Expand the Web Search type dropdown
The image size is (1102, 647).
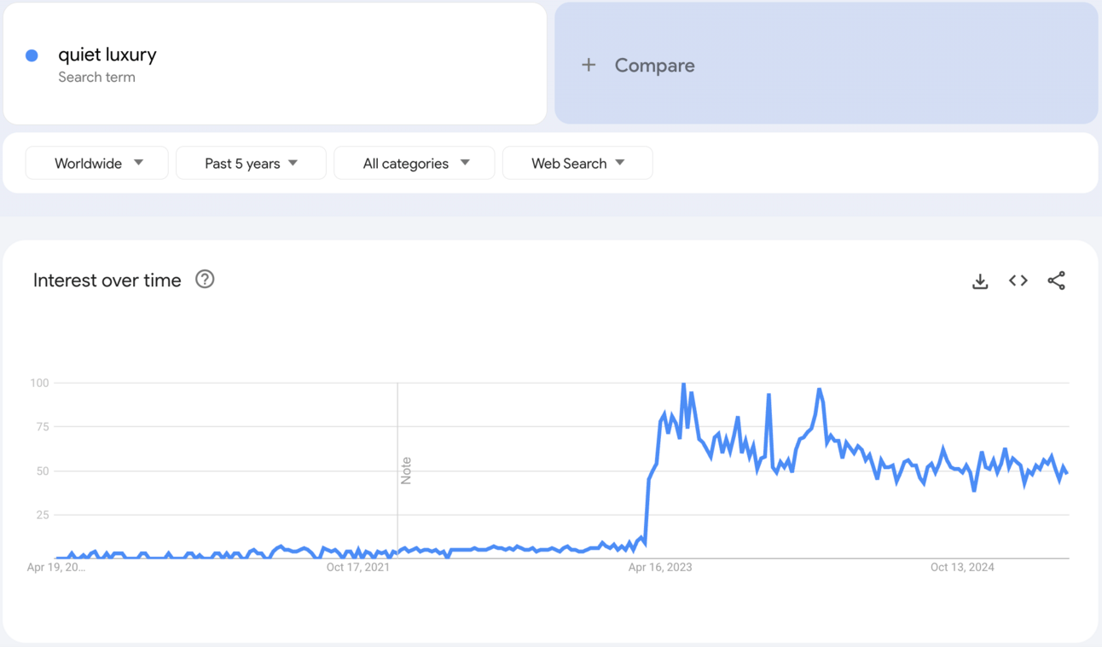577,163
